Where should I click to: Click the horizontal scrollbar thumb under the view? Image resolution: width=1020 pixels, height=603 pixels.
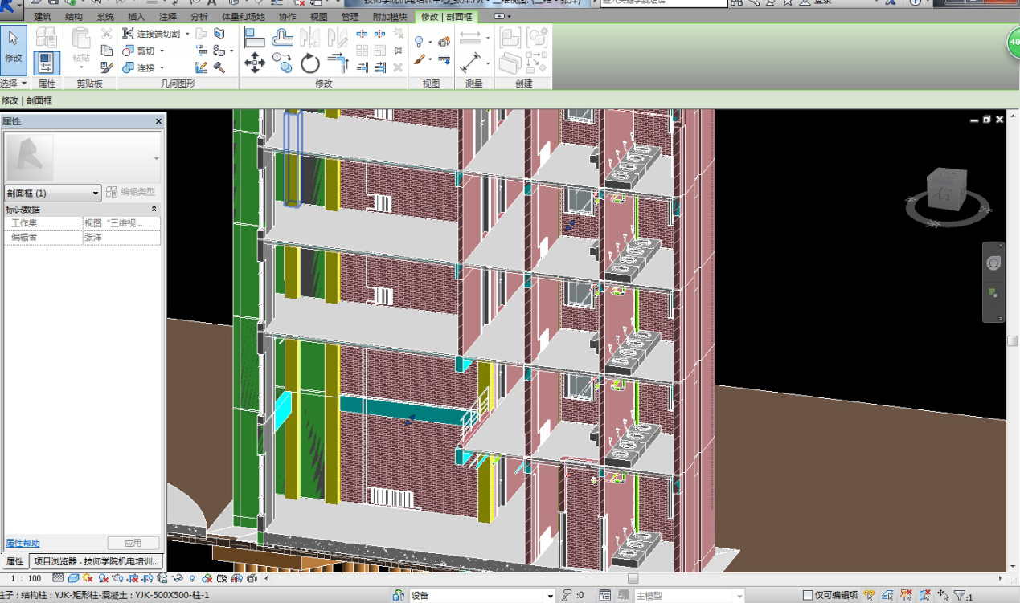633,578
